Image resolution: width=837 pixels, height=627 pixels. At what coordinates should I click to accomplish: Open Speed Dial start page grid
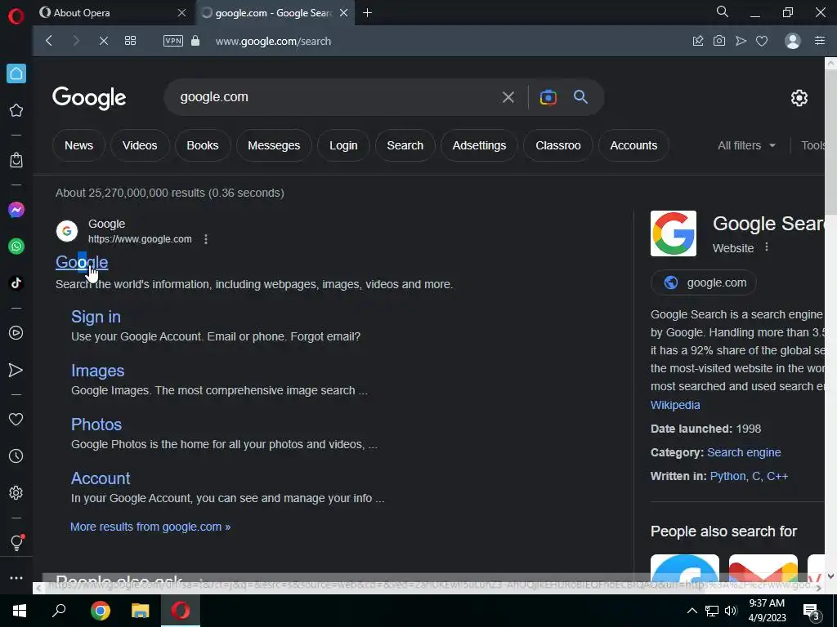click(x=130, y=41)
